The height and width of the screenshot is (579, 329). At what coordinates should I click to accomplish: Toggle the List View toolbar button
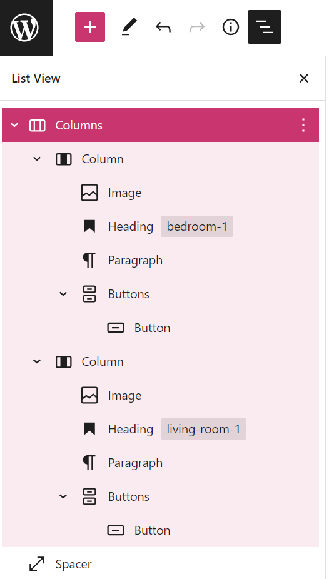pos(265,27)
